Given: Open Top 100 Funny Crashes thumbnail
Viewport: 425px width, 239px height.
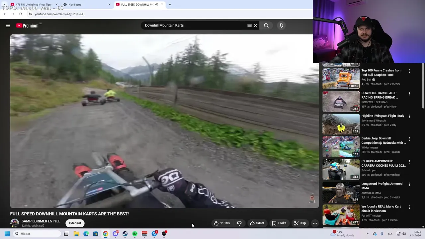Looking at the screenshot, I should [341, 79].
